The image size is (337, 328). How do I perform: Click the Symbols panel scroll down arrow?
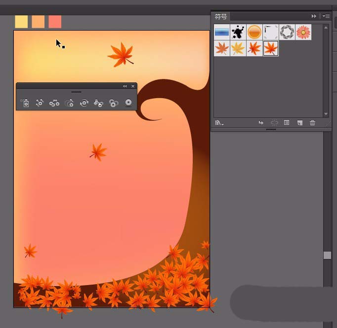326,114
